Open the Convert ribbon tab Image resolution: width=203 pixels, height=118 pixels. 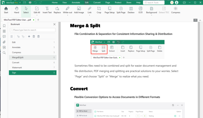(97, 2)
